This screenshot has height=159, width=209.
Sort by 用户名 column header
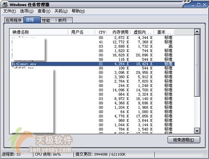[81, 32]
